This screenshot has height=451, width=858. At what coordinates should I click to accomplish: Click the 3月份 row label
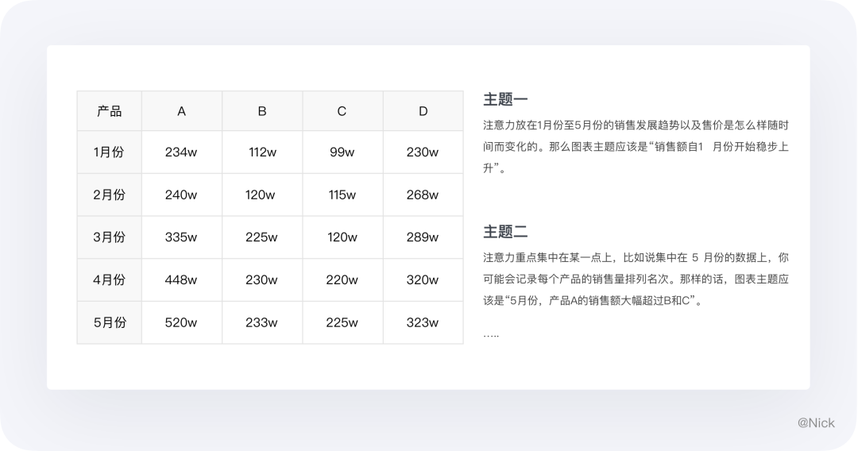110,237
